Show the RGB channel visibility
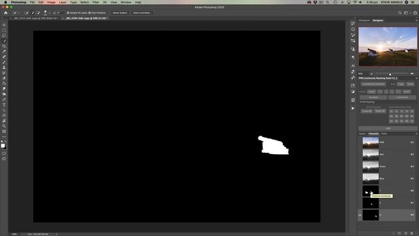 pyautogui.click(x=360, y=142)
